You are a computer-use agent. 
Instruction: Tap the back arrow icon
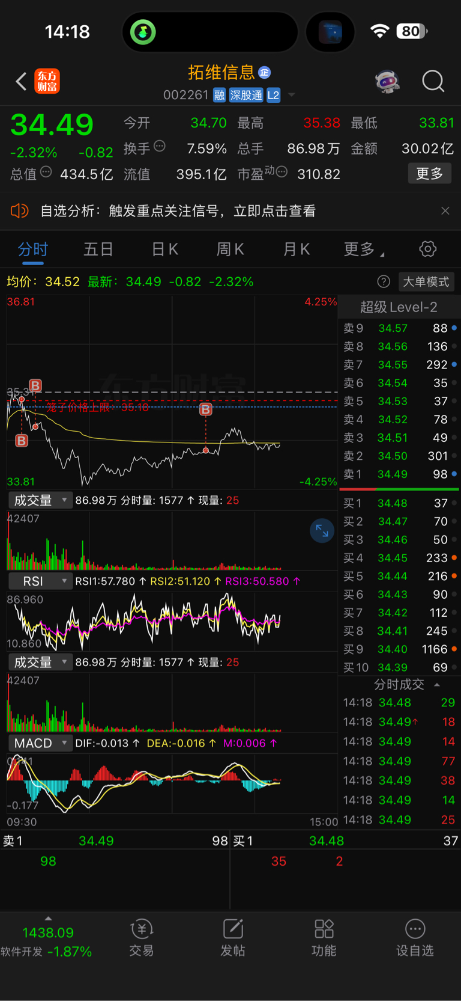pyautogui.click(x=21, y=81)
